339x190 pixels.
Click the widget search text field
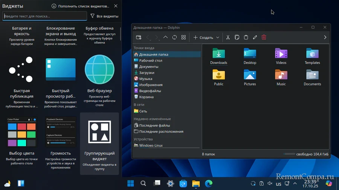pyautogui.click(x=44, y=16)
